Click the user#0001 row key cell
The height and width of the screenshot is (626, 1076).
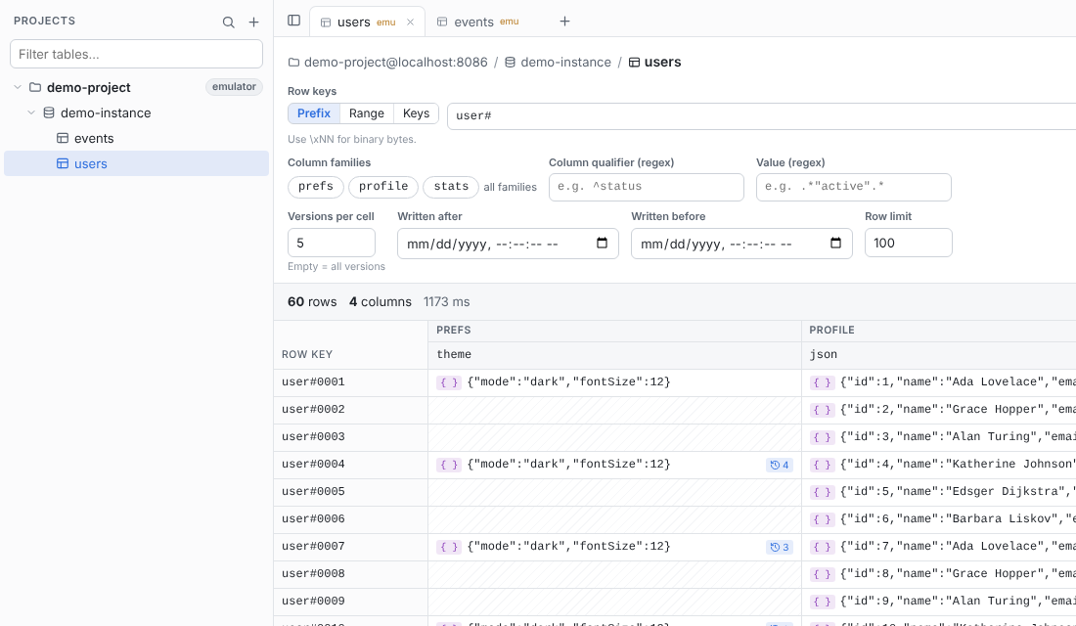point(350,382)
